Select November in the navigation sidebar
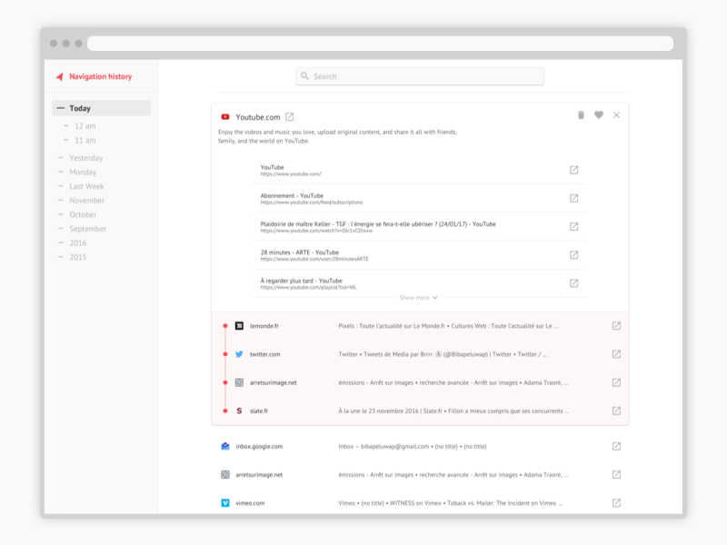This screenshot has height=545, width=727. click(86, 200)
